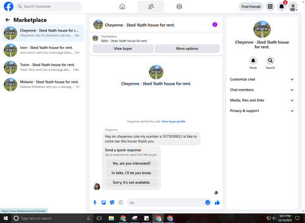Click the voice clip microphone icon

tap(95, 202)
